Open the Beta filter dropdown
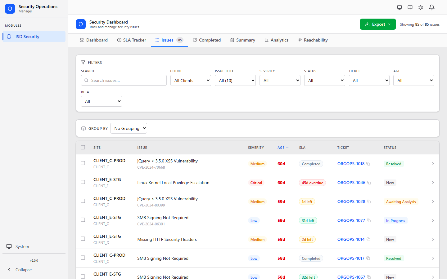The width and height of the screenshot is (447, 279). coord(102,101)
